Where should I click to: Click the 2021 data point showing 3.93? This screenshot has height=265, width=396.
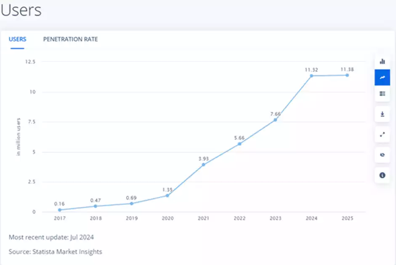click(x=203, y=165)
